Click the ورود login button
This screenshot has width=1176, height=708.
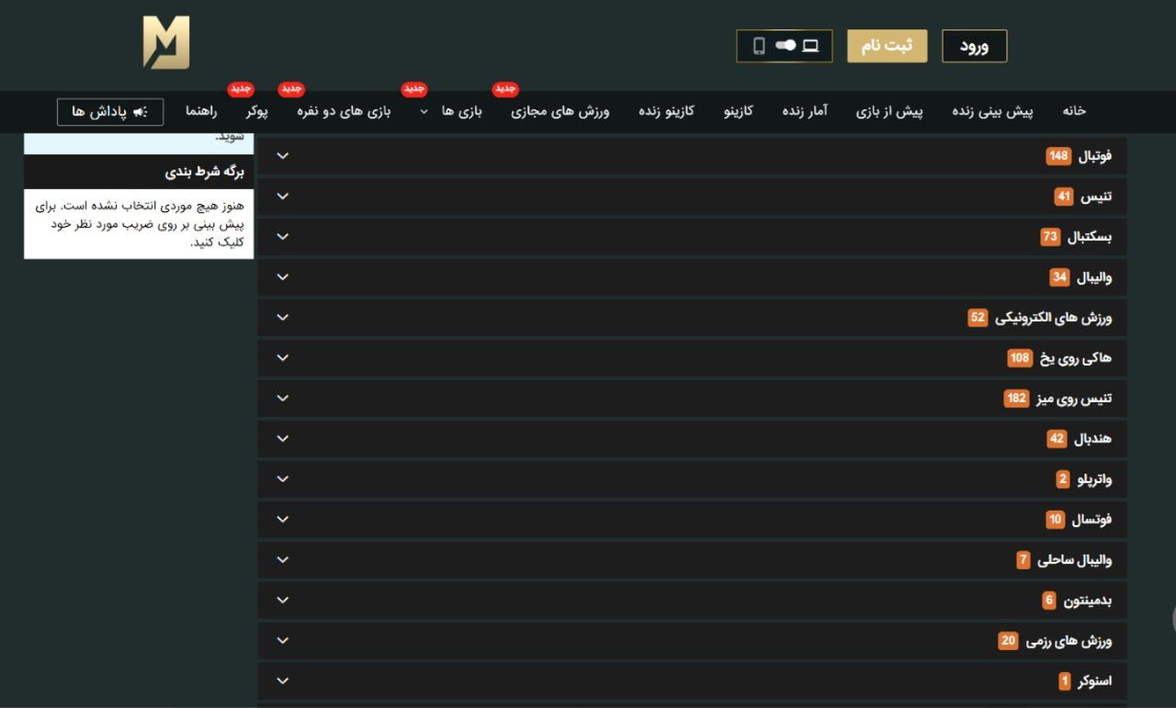tap(974, 43)
